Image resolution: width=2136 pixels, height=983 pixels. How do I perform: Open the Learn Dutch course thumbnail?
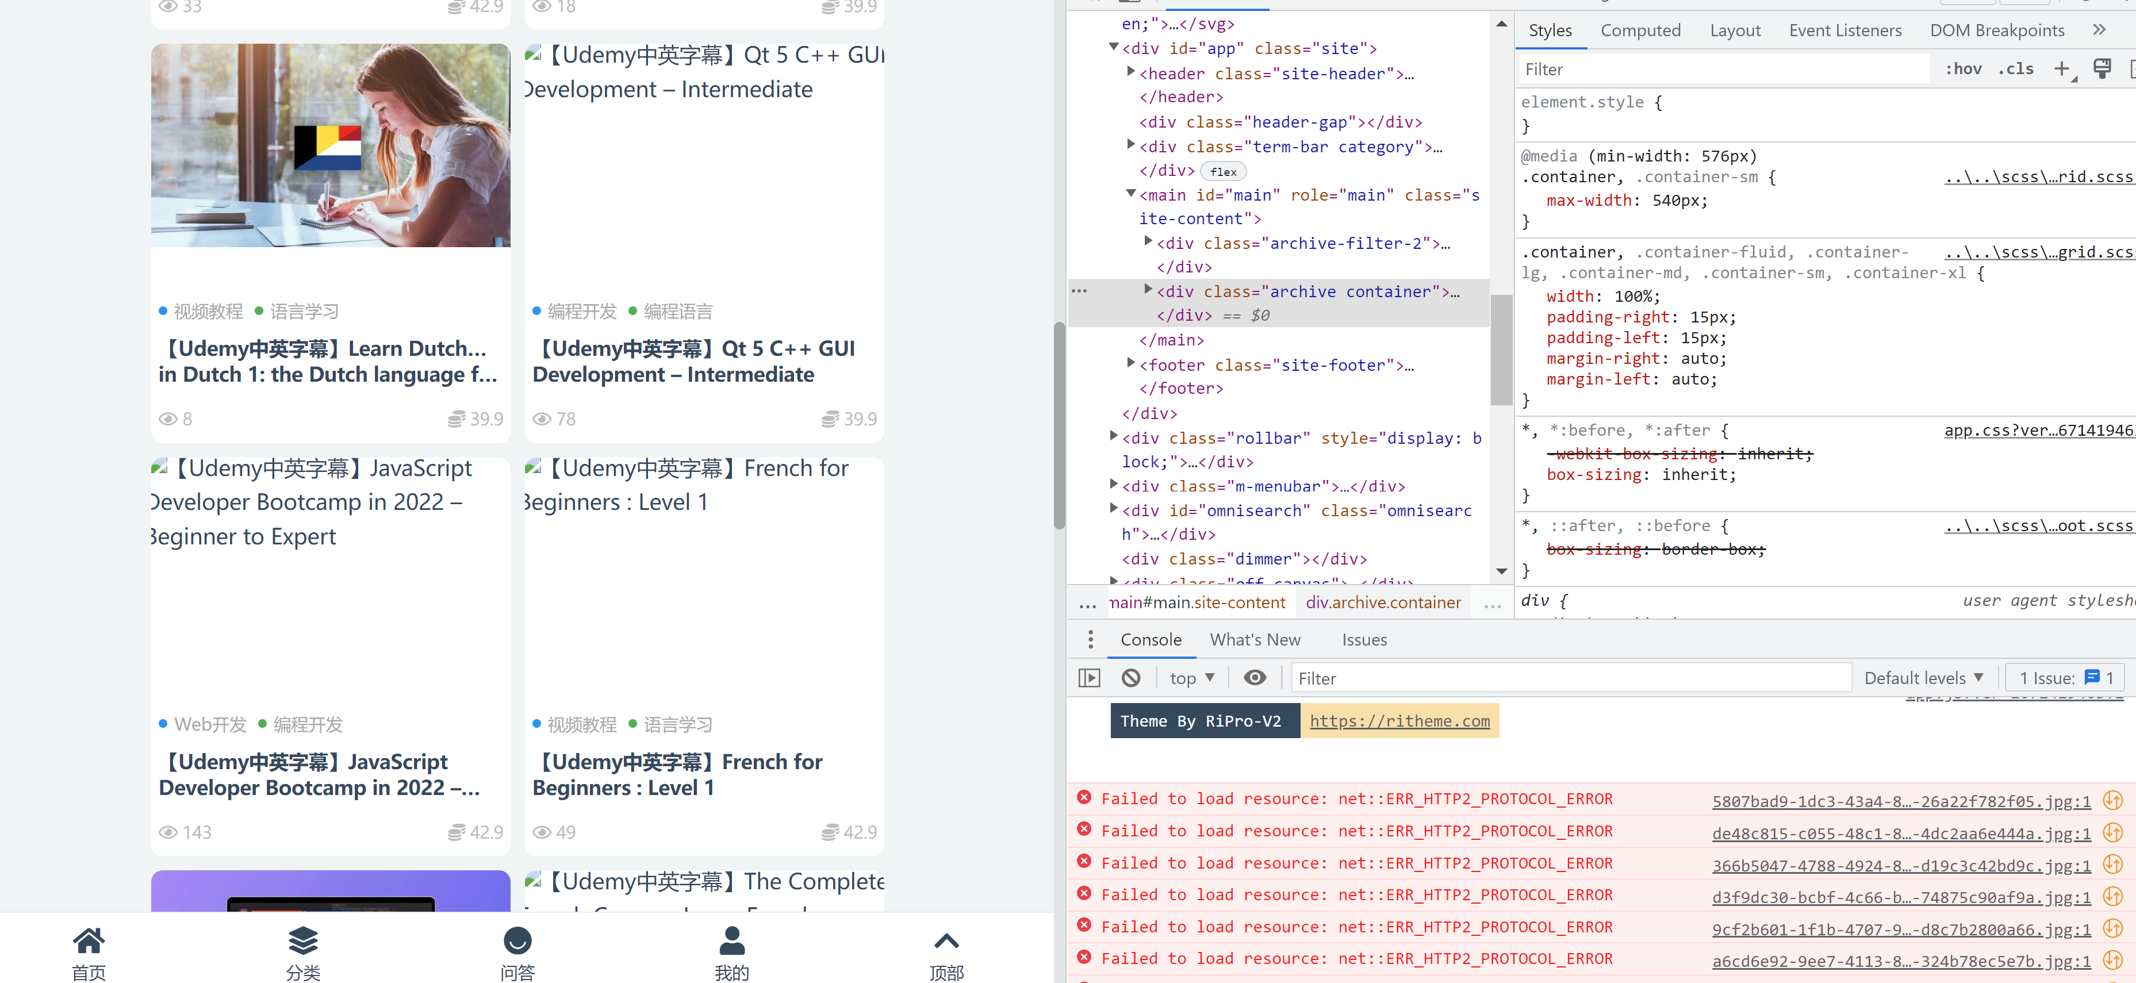[330, 145]
